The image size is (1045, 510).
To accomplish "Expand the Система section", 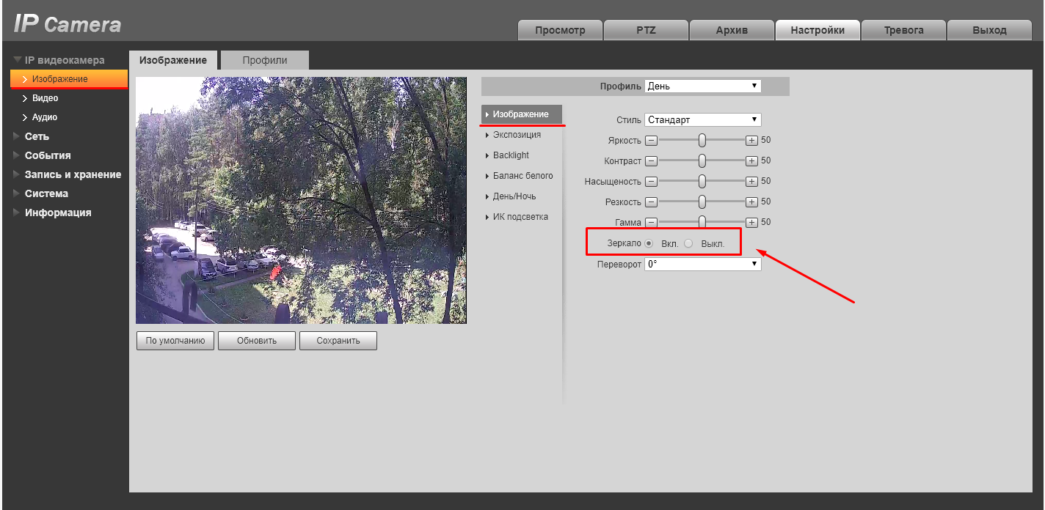I will [x=46, y=193].
